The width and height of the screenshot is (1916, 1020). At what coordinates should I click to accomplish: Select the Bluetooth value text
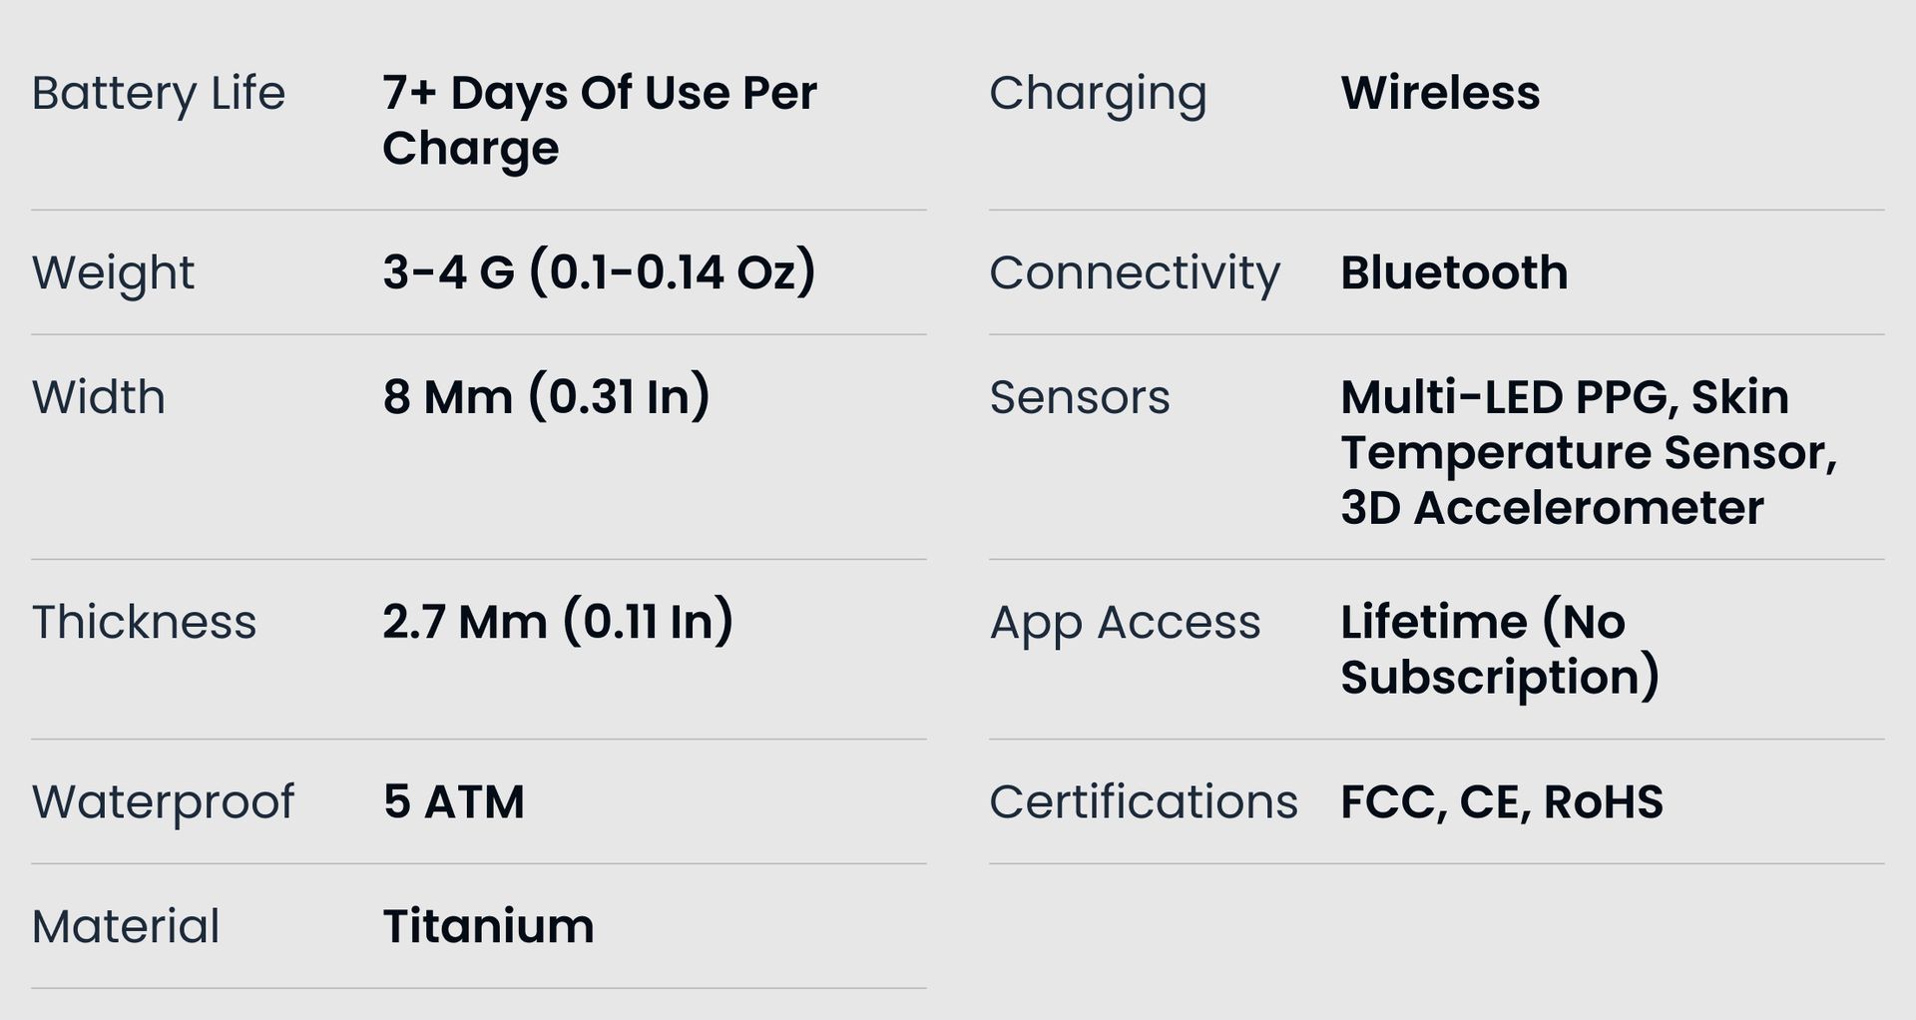pyautogui.click(x=1454, y=272)
